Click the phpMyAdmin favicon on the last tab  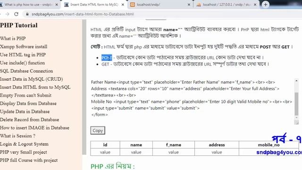tap(199, 5)
